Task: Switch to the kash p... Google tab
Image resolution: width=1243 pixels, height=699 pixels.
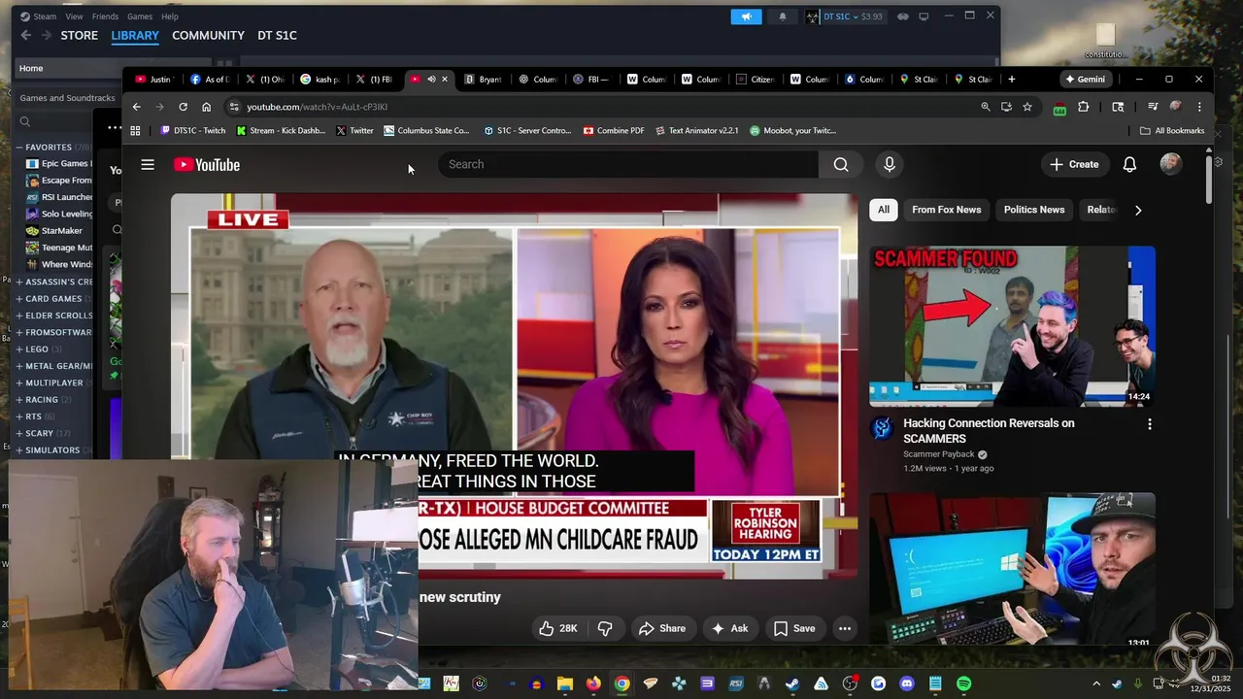Action: 319,79
